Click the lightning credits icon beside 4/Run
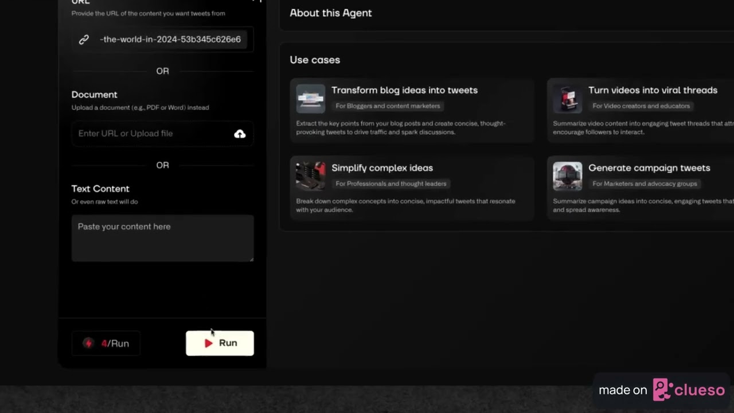The image size is (734, 413). (88, 343)
